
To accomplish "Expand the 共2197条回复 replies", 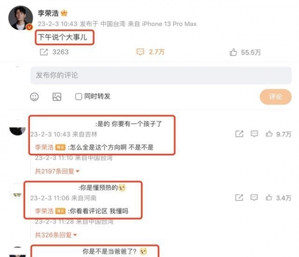I will pos(57,171).
